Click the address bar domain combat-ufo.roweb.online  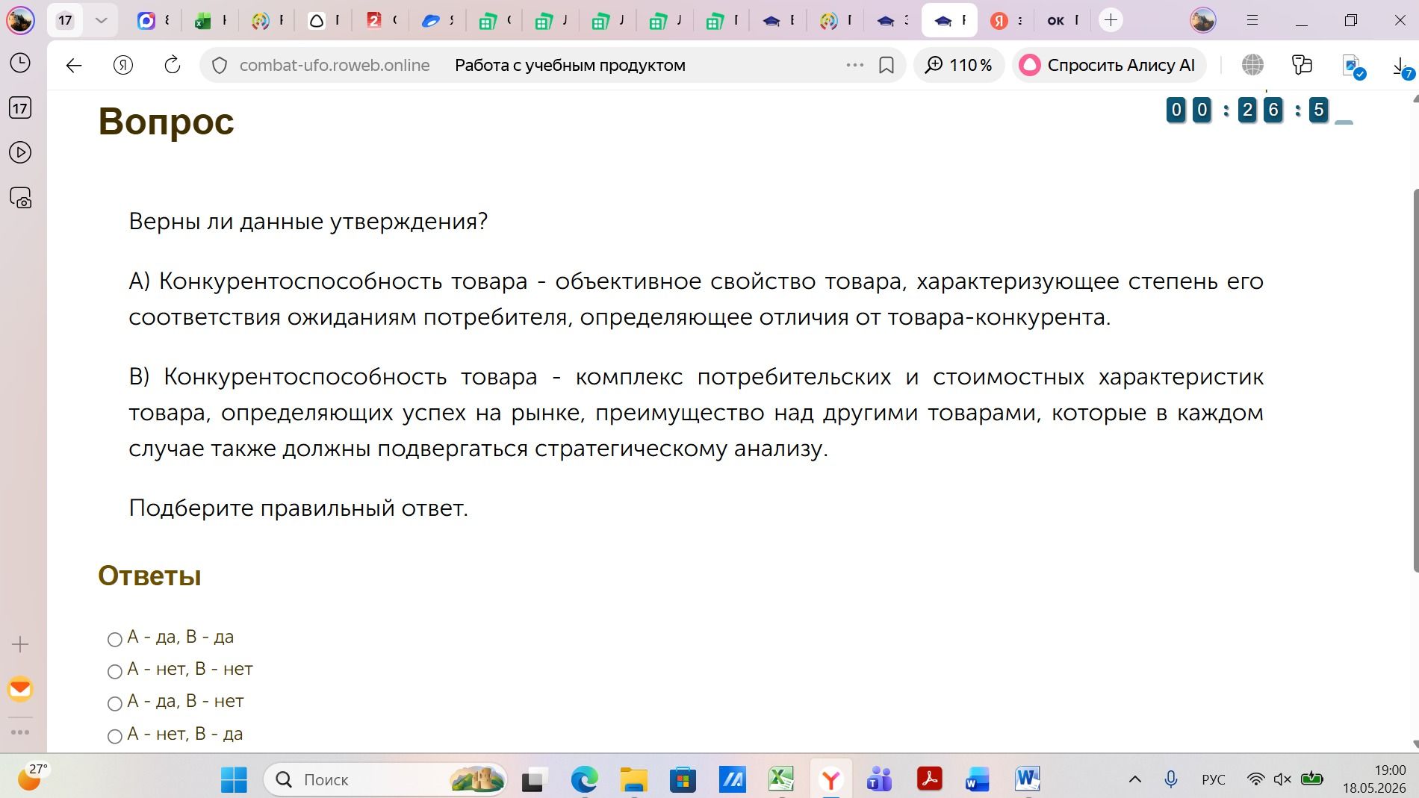334,66
